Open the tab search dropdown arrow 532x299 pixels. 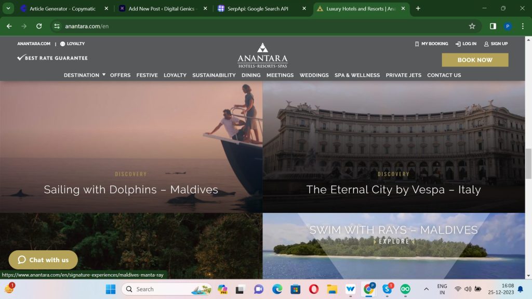click(8, 8)
